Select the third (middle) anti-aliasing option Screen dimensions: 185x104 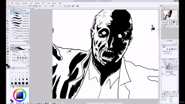click(x=23, y=58)
